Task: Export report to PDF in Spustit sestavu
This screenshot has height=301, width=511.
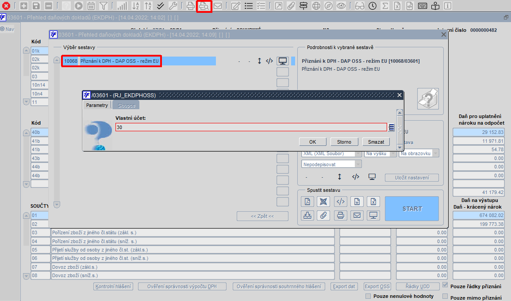Action: click(x=307, y=202)
